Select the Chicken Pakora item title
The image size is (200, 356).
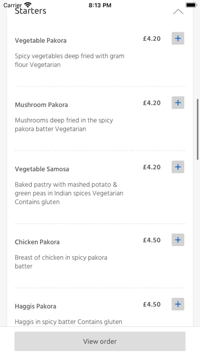pyautogui.click(x=37, y=242)
